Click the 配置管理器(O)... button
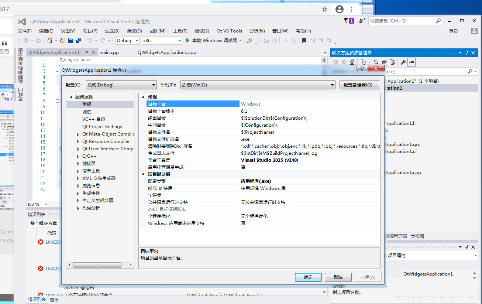The width and height of the screenshot is (482, 304). tap(360, 85)
